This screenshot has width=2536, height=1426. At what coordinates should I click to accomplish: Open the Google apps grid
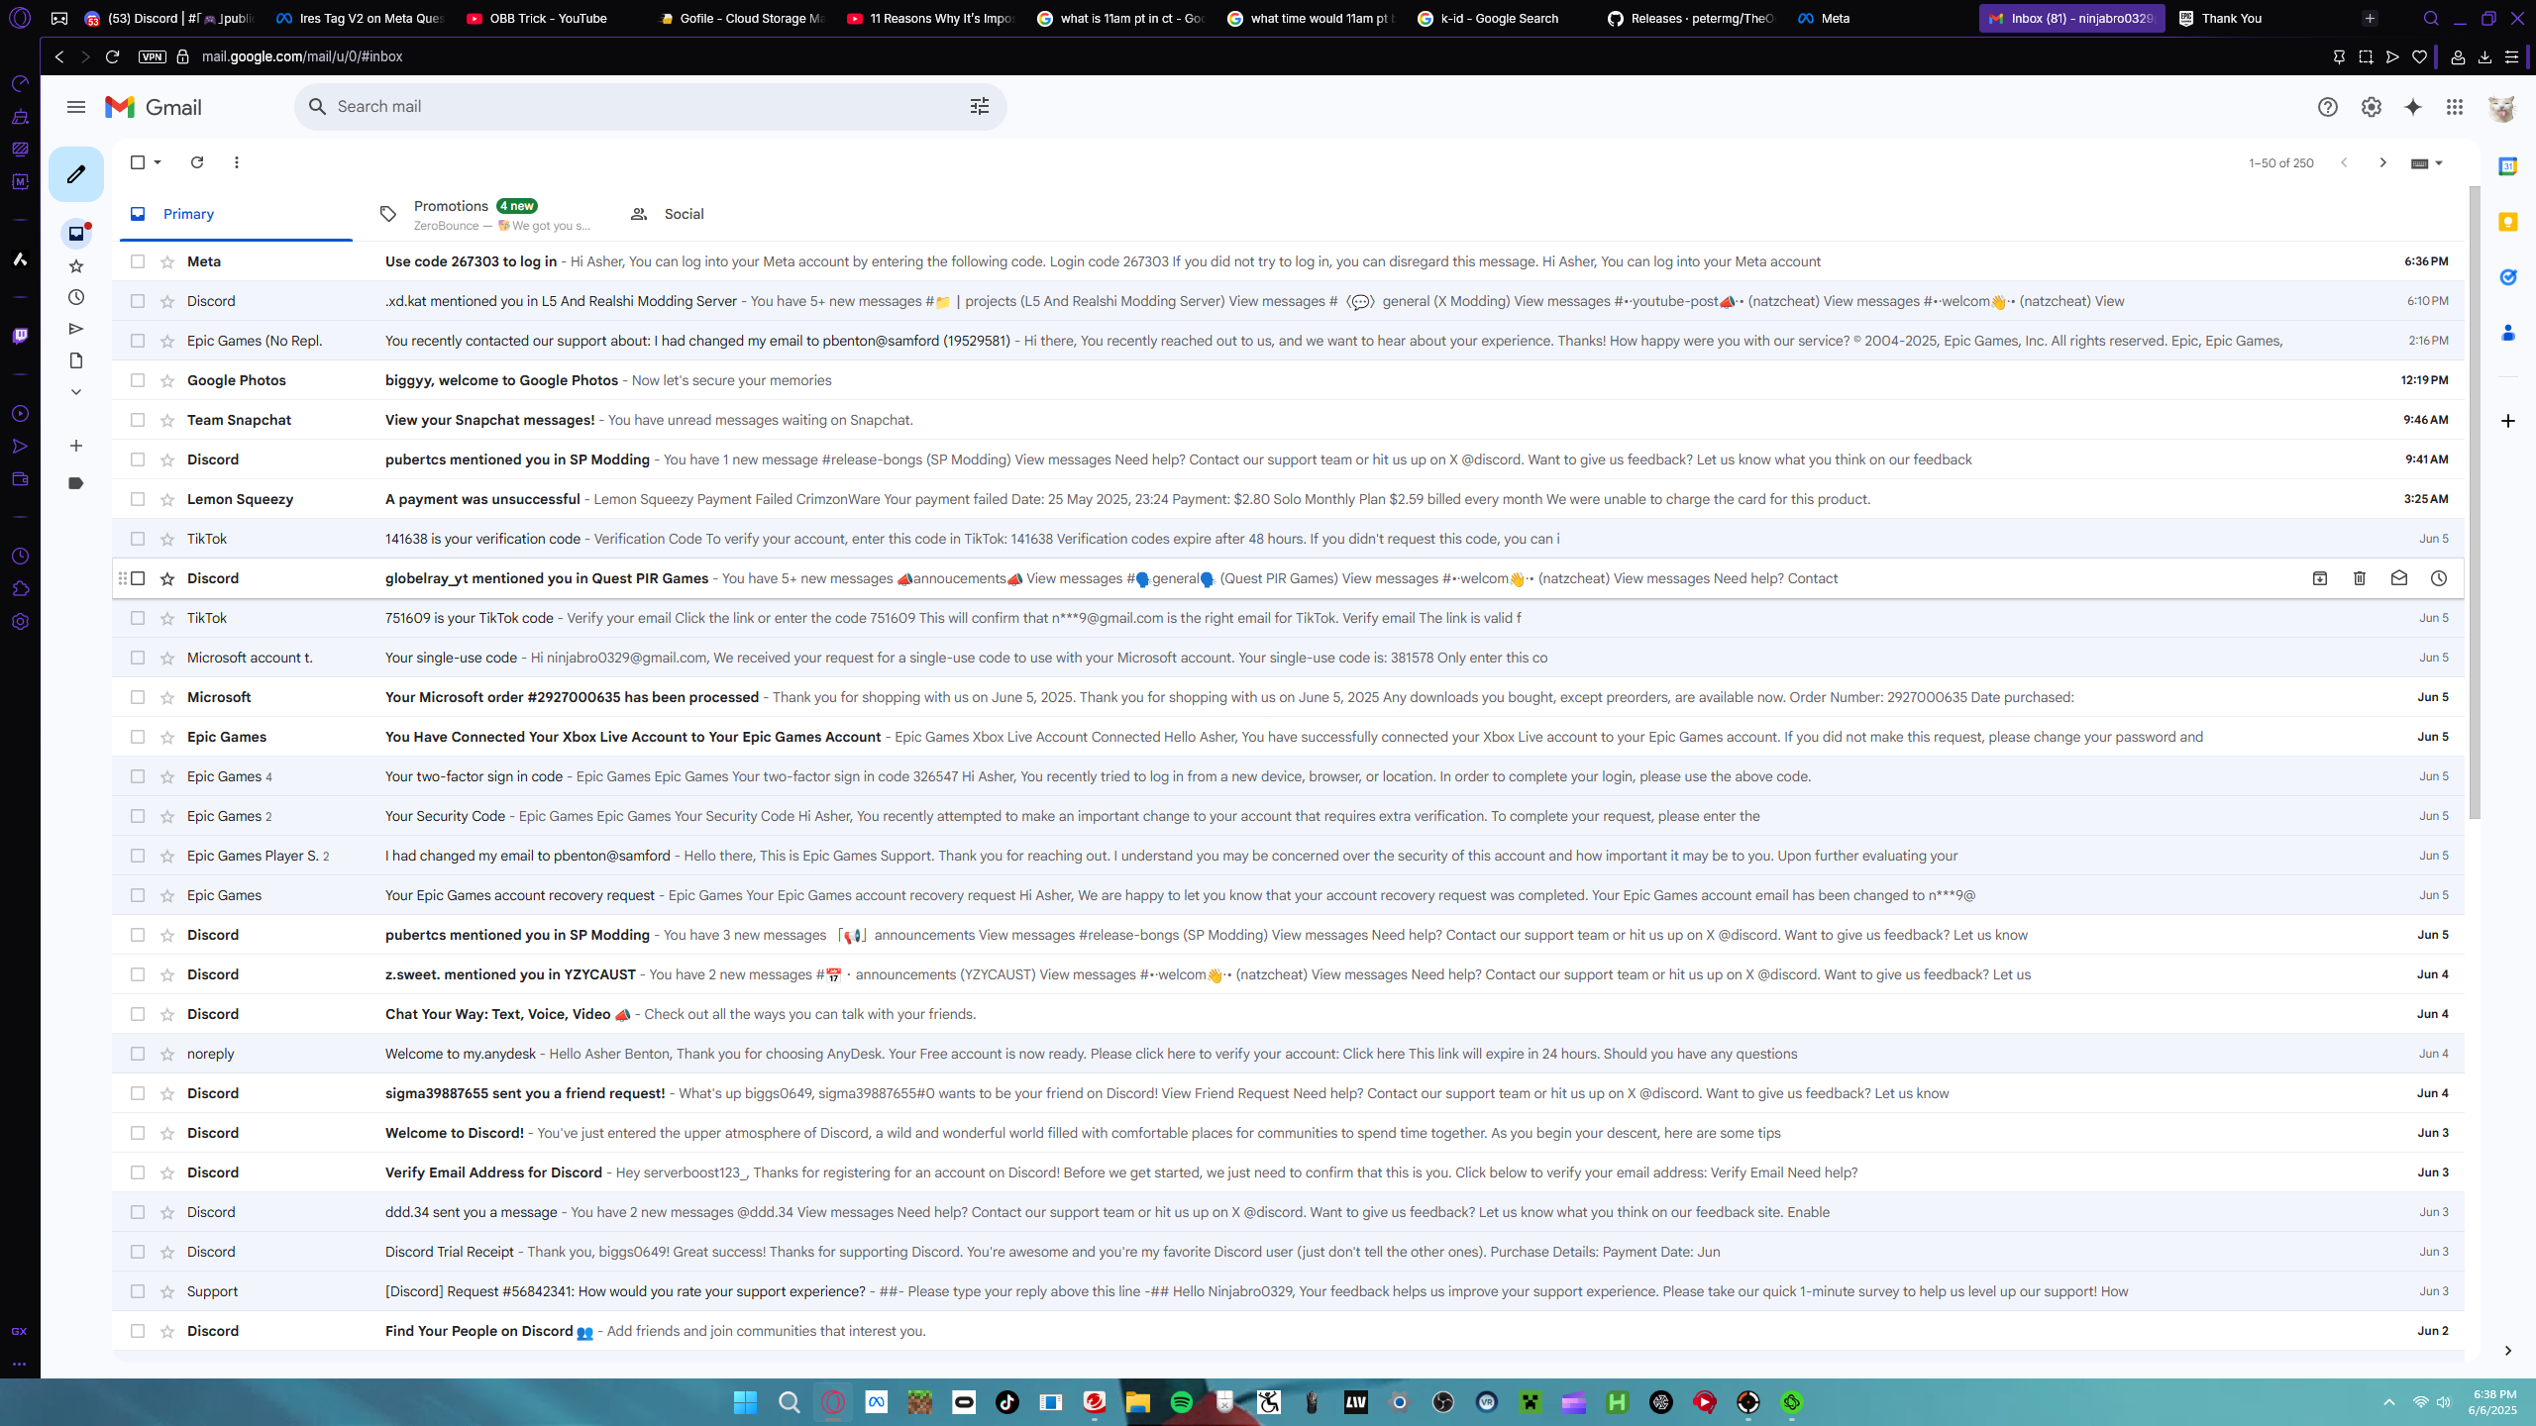coord(2455,107)
